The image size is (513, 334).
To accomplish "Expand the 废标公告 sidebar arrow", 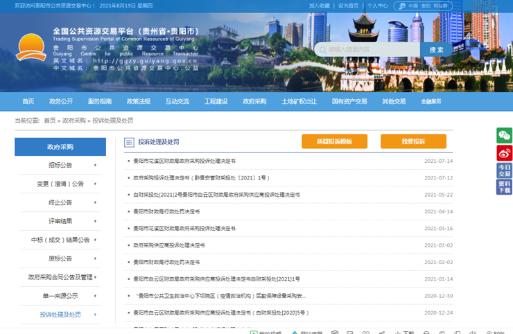I will tap(95, 258).
